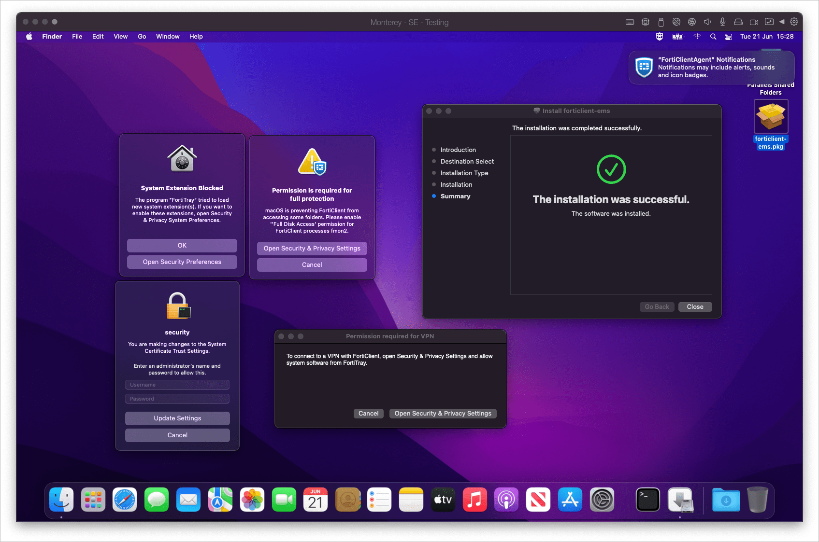The width and height of the screenshot is (819, 542).
Task: Click the Password field in security dialog
Action: click(x=177, y=399)
